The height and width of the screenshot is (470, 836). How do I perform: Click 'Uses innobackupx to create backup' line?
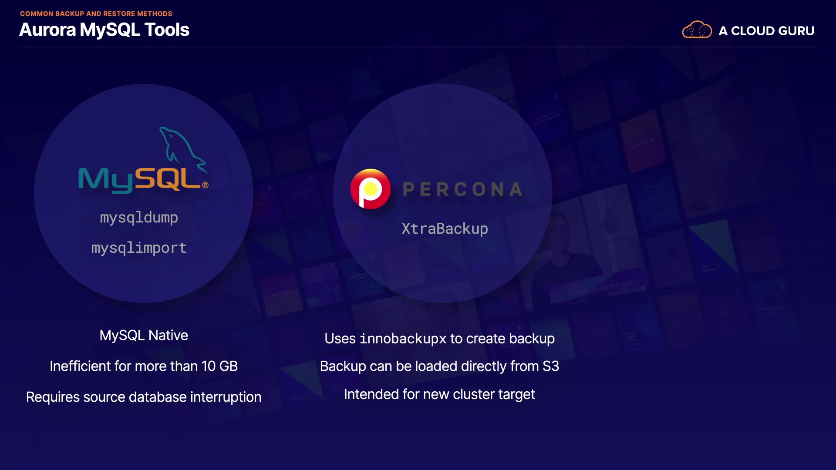tap(439, 339)
